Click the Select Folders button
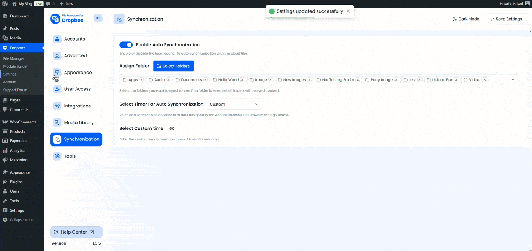This screenshot has width=532, height=251. click(173, 66)
